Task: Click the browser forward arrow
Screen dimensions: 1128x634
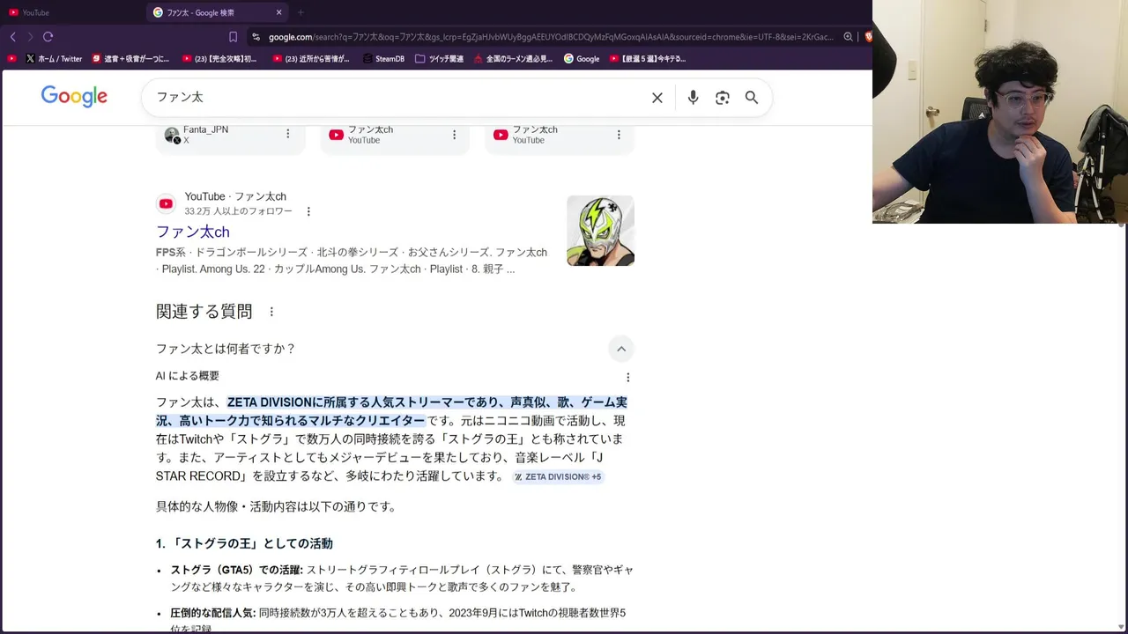Action: coord(30,37)
